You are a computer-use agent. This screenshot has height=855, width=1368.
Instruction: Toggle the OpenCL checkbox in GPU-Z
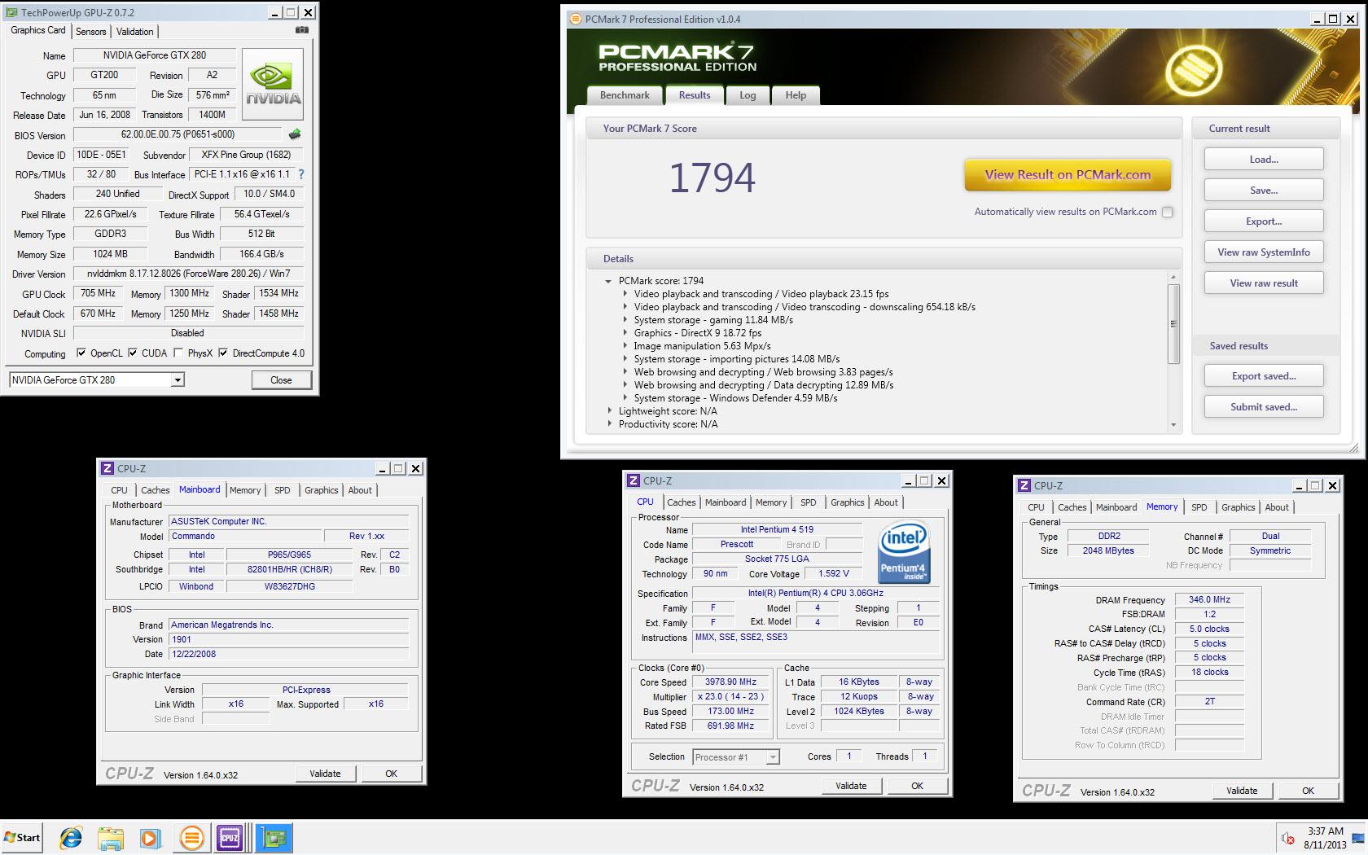click(x=81, y=353)
